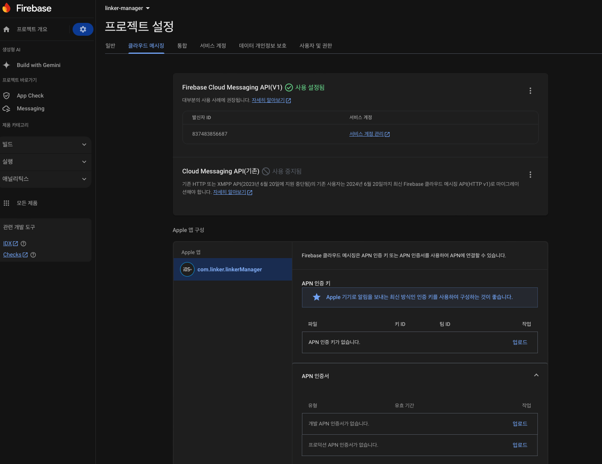
Task: Click the Firebase logo icon
Action: tap(6, 8)
